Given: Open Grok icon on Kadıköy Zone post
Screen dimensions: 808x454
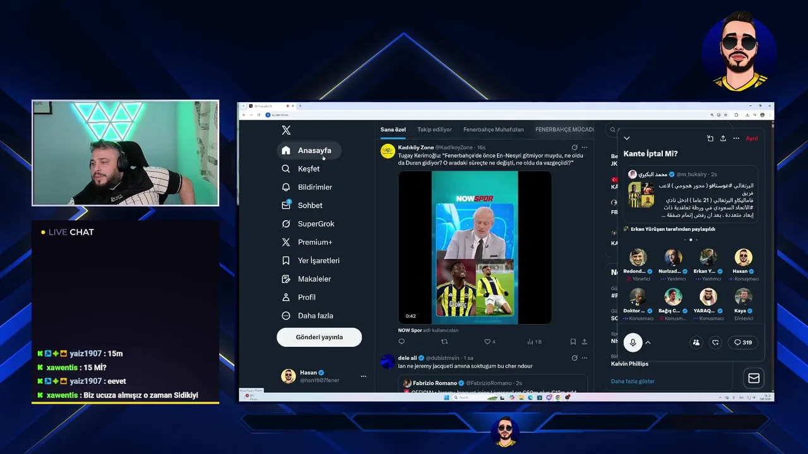Looking at the screenshot, I should pos(574,148).
